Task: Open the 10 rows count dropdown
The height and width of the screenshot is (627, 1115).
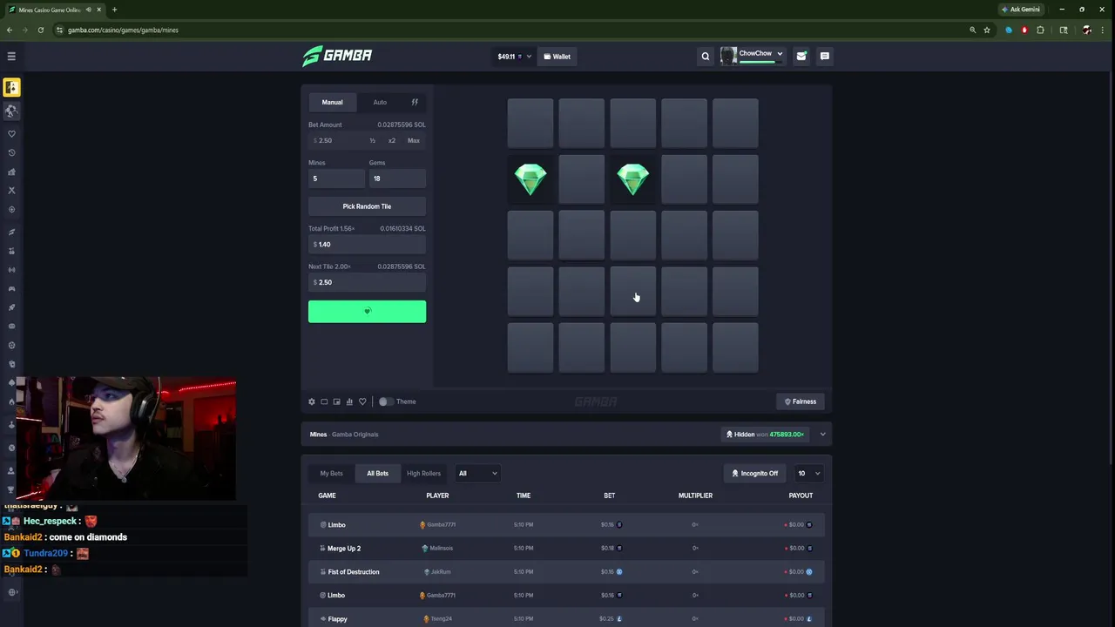Action: (x=808, y=473)
